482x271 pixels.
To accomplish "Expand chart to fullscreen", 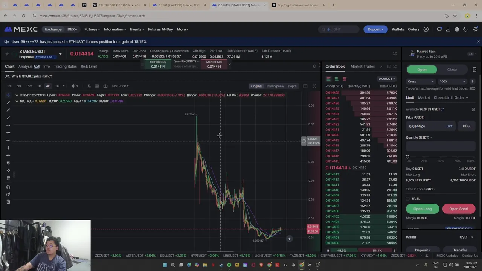I will pos(314,86).
